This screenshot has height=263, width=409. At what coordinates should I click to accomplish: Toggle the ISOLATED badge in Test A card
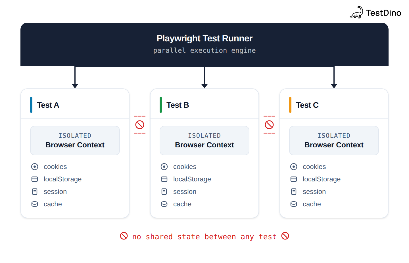75,141
